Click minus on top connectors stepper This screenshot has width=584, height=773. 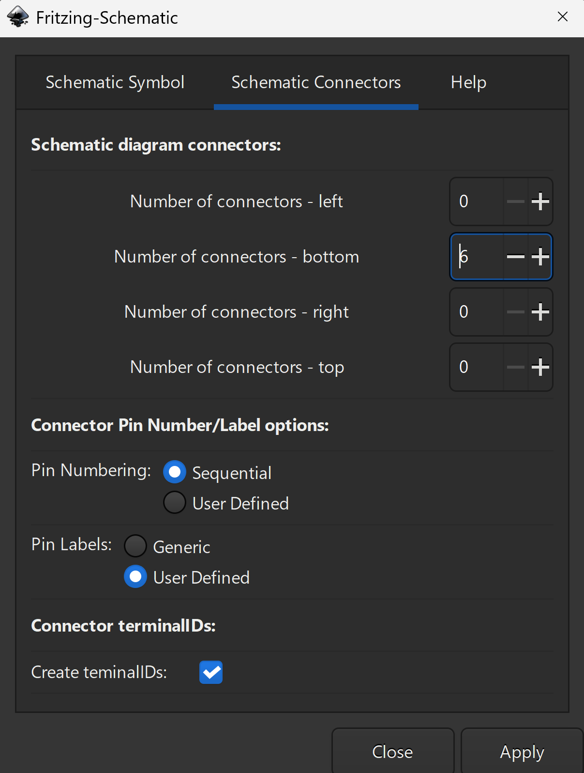click(x=515, y=367)
